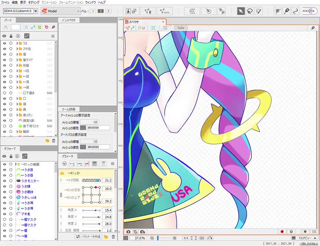Image resolution: width=320 pixels, height=246 pixels.
Task: Expand the 首リボン parts folder
Action: point(17,115)
